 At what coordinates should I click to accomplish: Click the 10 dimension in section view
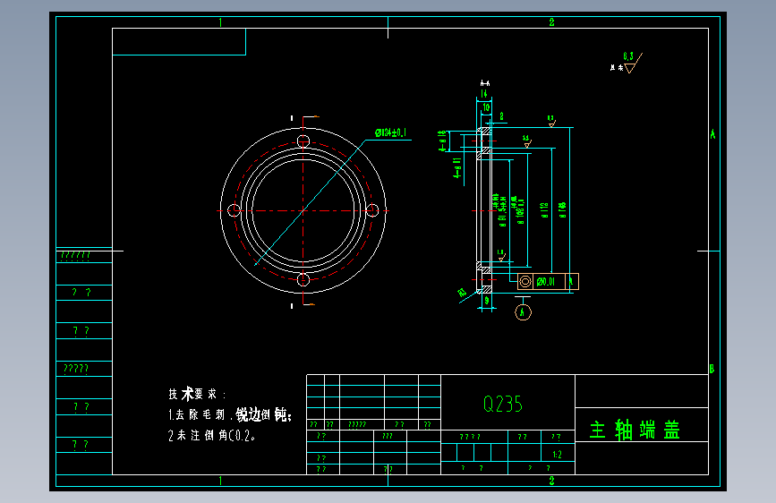pyautogui.click(x=486, y=107)
